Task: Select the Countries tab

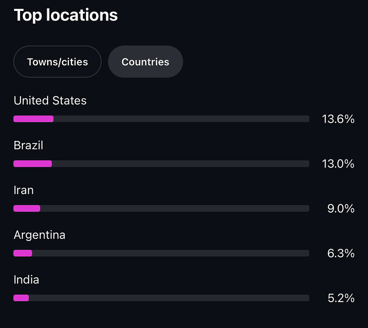Action: pos(145,62)
